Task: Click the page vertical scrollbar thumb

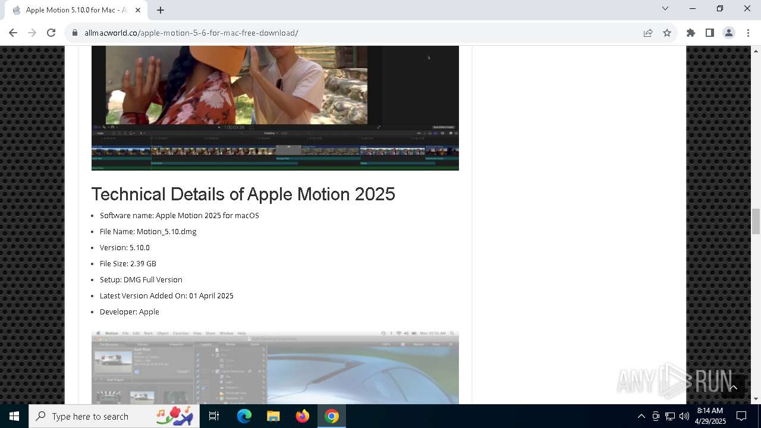Action: pyautogui.click(x=756, y=222)
